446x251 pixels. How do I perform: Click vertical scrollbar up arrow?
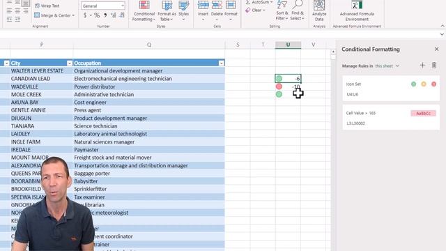click(x=333, y=52)
